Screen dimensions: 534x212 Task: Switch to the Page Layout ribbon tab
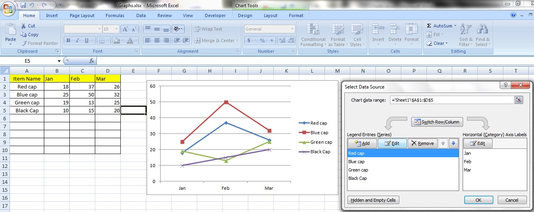(x=82, y=15)
